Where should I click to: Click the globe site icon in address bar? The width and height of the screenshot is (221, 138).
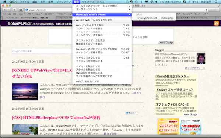tap(27, 10)
